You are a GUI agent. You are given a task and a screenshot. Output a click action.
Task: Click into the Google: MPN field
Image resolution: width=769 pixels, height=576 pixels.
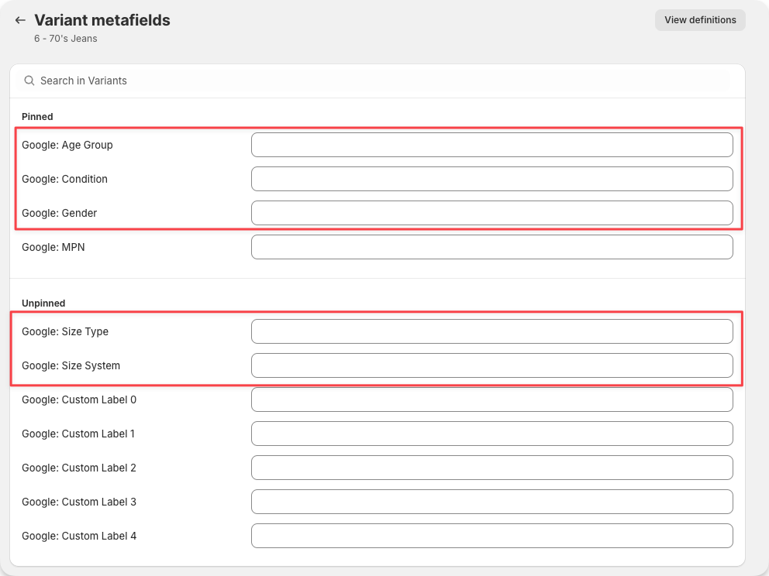coord(491,247)
